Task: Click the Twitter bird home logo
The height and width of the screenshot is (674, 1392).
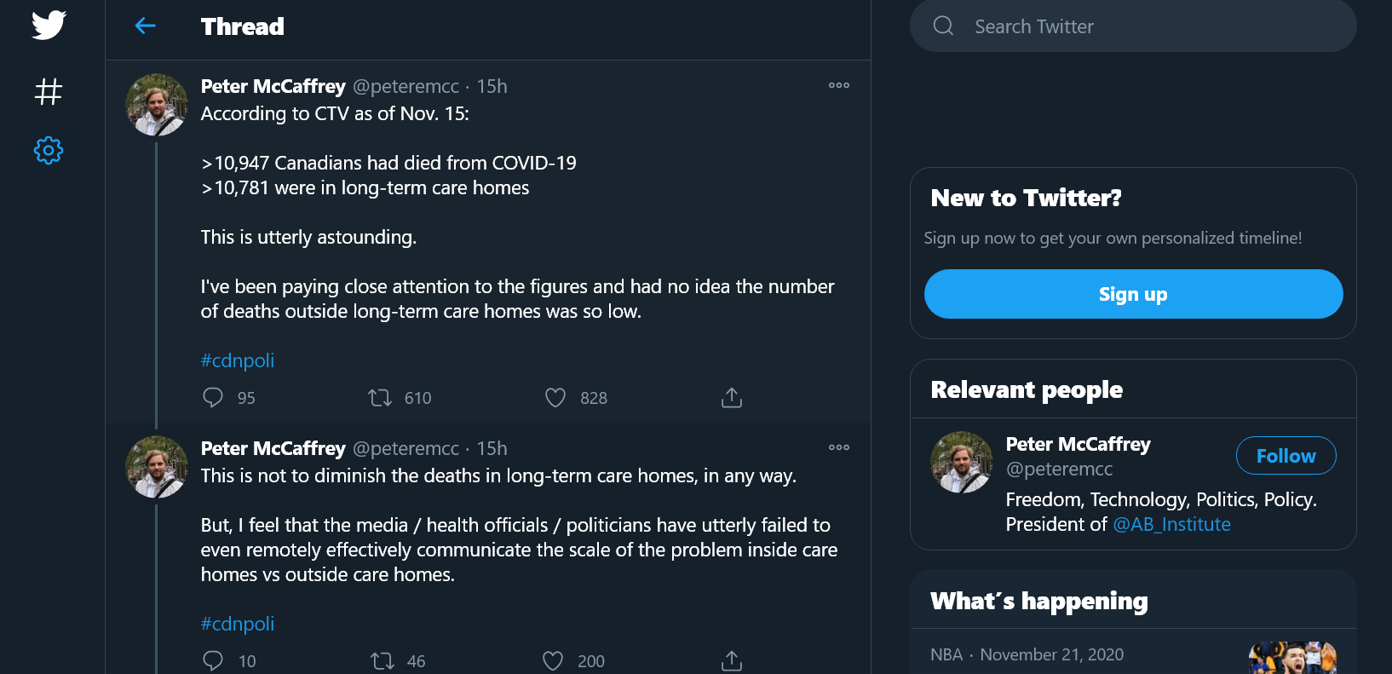Action: 49,25
